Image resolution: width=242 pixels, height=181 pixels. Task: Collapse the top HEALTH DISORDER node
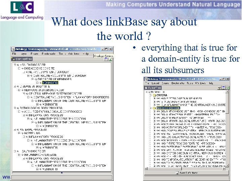(x=15, y=65)
